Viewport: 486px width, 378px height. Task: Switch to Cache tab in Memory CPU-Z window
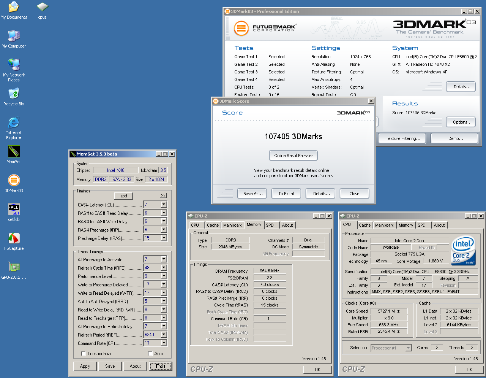pos(213,225)
